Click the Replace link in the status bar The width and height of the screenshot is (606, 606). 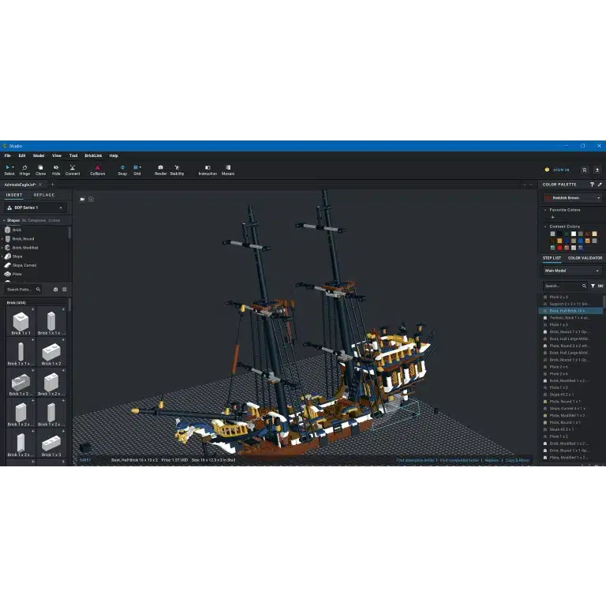492,461
